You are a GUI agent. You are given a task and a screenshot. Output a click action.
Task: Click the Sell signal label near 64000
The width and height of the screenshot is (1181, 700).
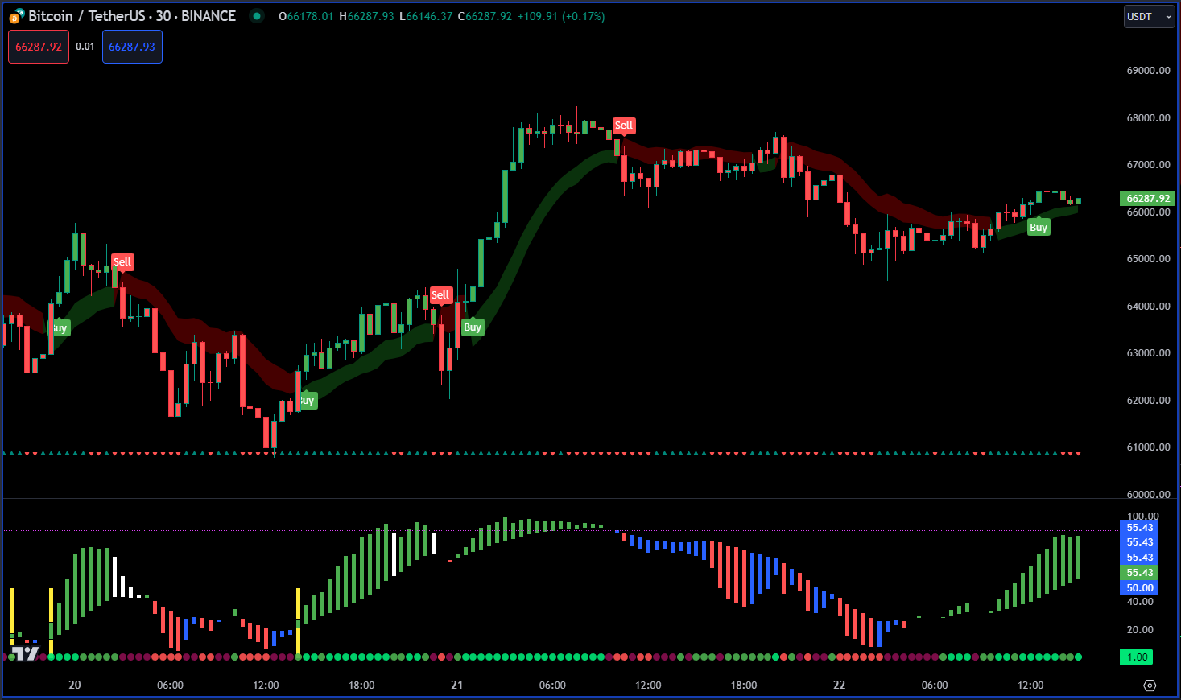click(440, 295)
